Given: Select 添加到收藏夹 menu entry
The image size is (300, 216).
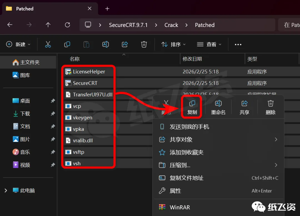Looking at the screenshot, I should pyautogui.click(x=218, y=152).
